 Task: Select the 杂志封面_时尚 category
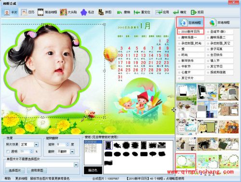tap(191, 43)
